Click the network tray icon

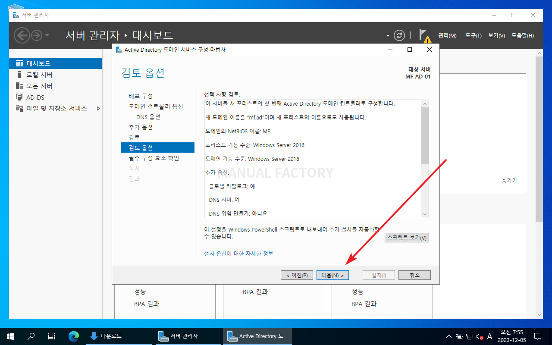(x=470, y=336)
